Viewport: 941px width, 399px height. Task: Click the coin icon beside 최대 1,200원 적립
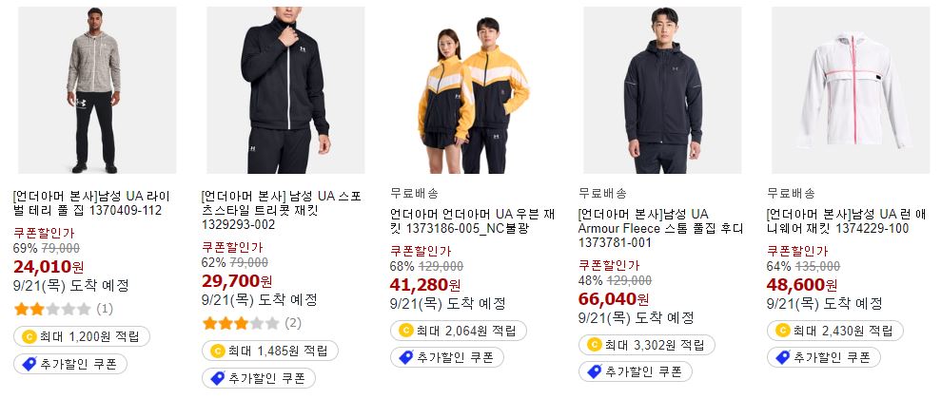(x=29, y=336)
